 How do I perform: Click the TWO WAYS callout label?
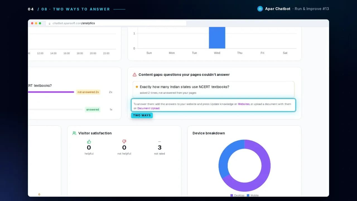(x=142, y=115)
